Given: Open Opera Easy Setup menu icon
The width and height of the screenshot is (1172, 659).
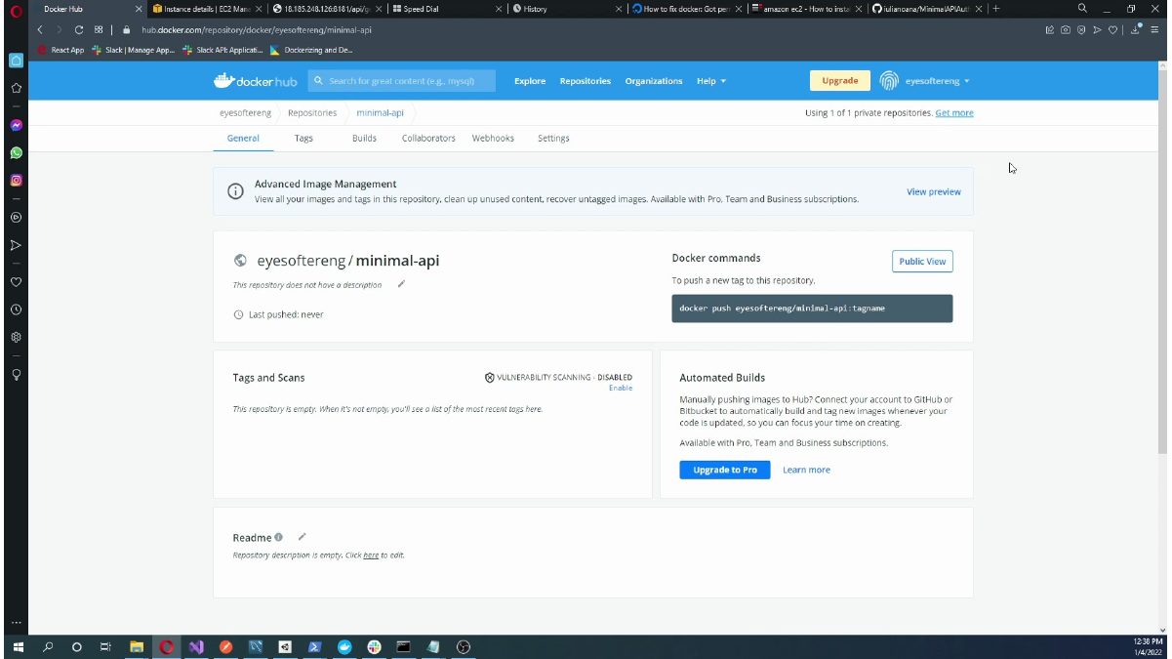Looking at the screenshot, I should tap(1155, 29).
